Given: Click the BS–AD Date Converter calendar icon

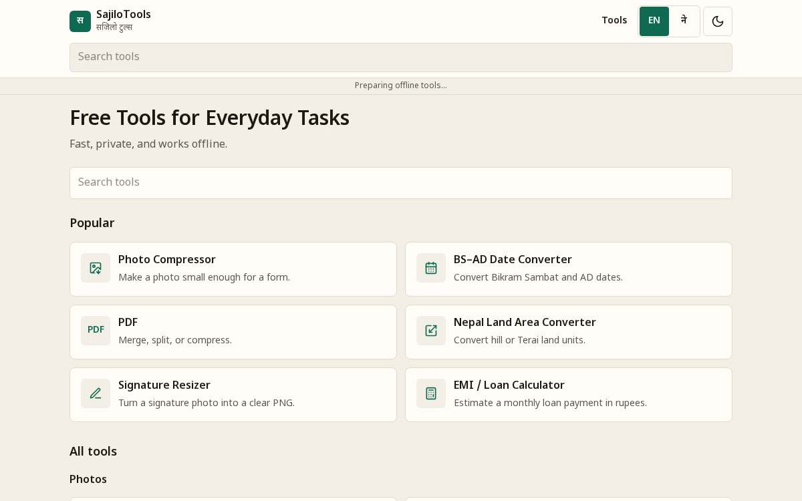Looking at the screenshot, I should [431, 268].
